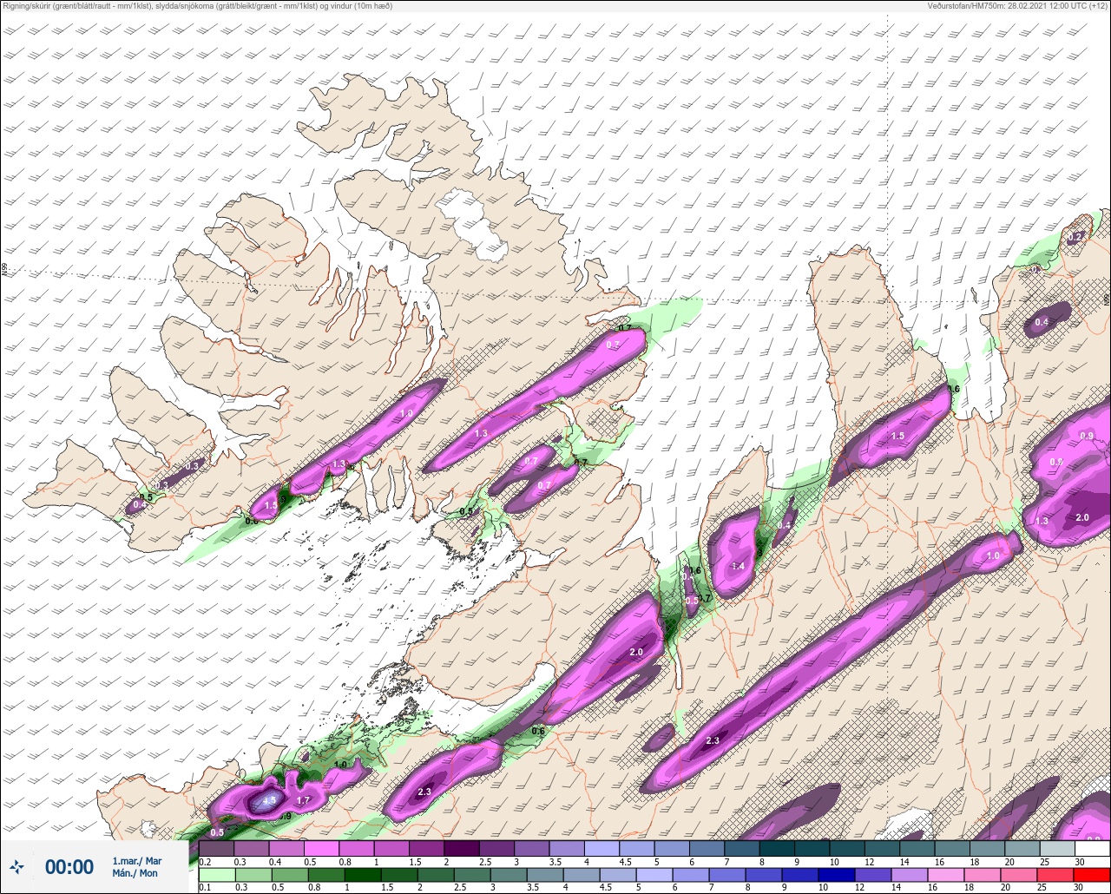Select the bright red legend swatch above 30
Screen dimensions: 1111x894
point(1092,874)
